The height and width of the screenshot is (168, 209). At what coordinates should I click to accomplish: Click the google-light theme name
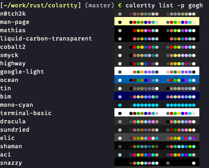pyautogui.click(x=22, y=72)
